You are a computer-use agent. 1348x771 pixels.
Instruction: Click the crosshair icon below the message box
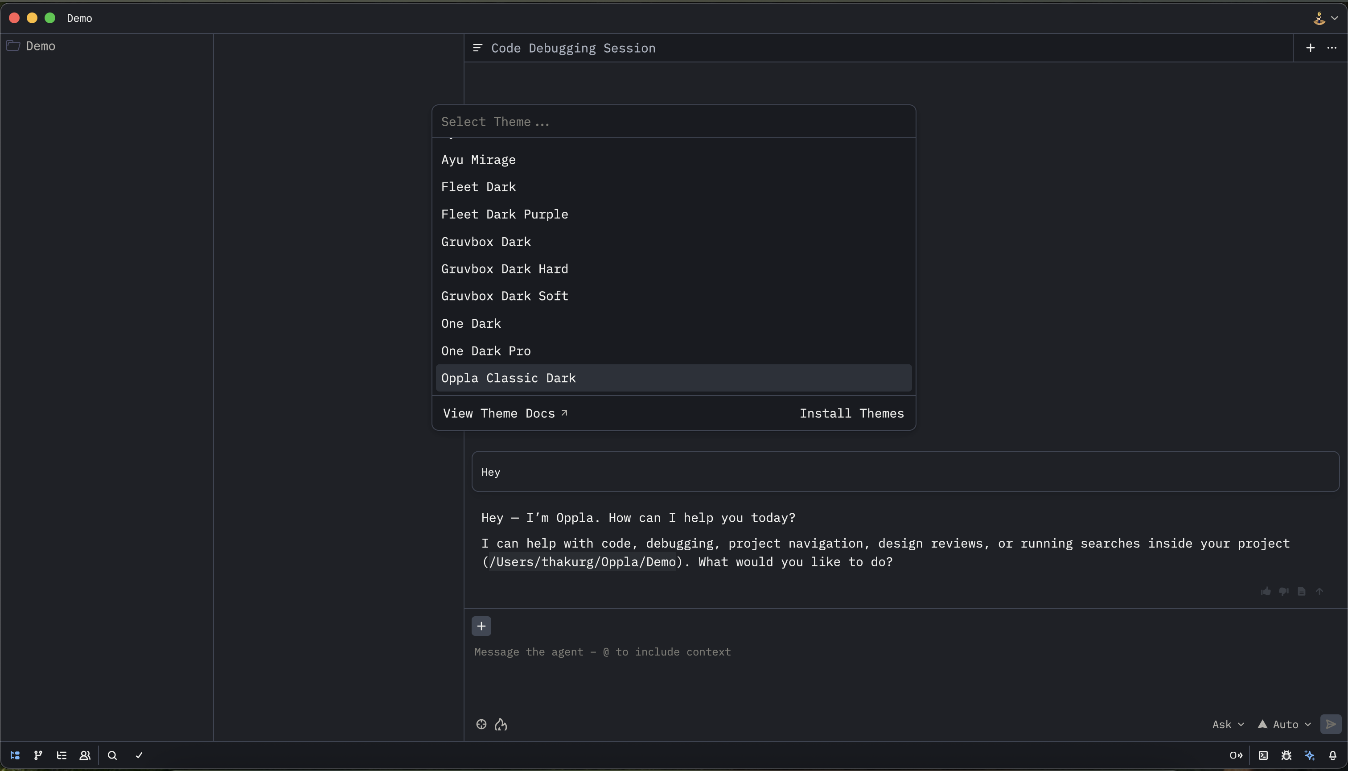481,724
